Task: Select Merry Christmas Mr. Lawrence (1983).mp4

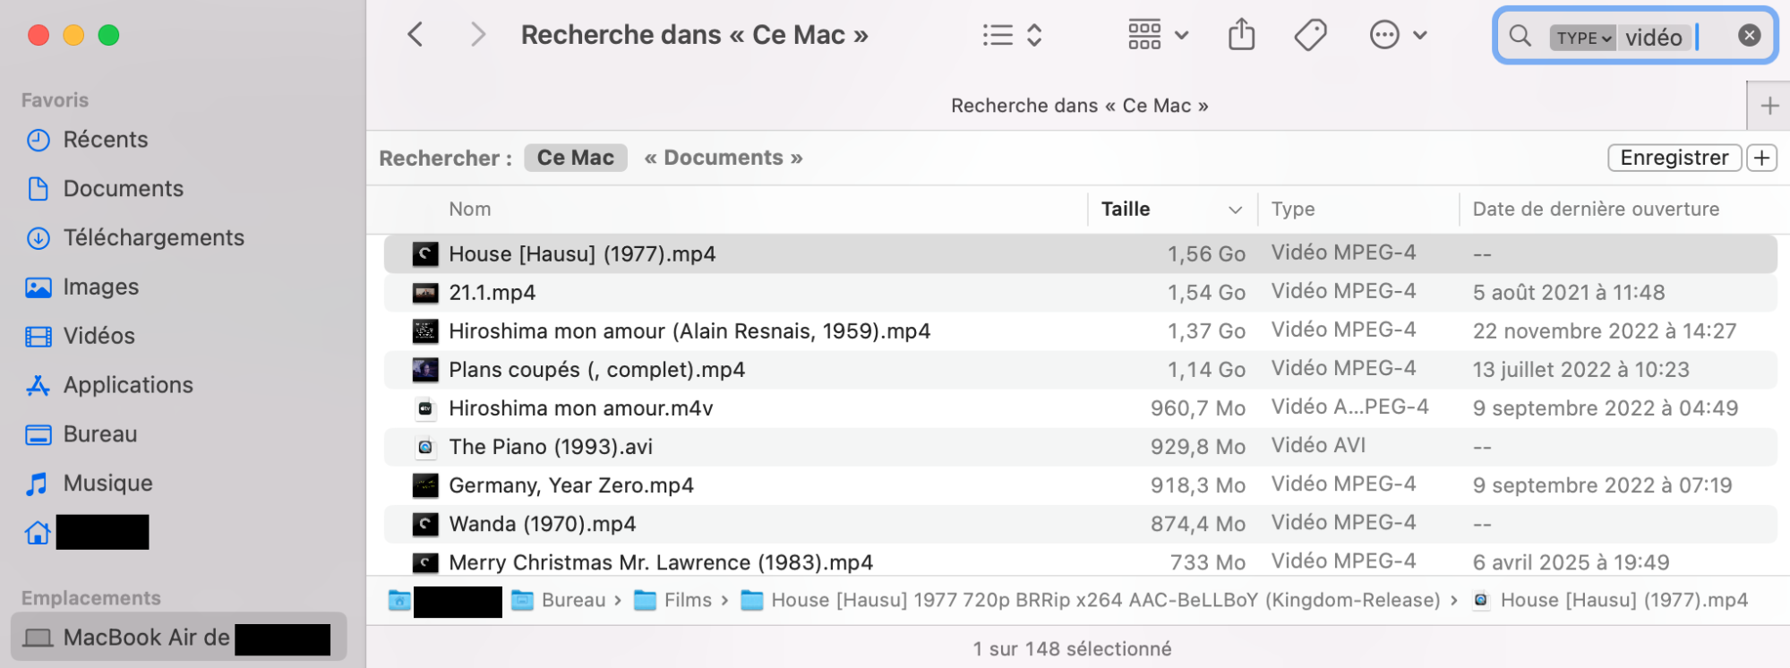Action: pos(1080,562)
